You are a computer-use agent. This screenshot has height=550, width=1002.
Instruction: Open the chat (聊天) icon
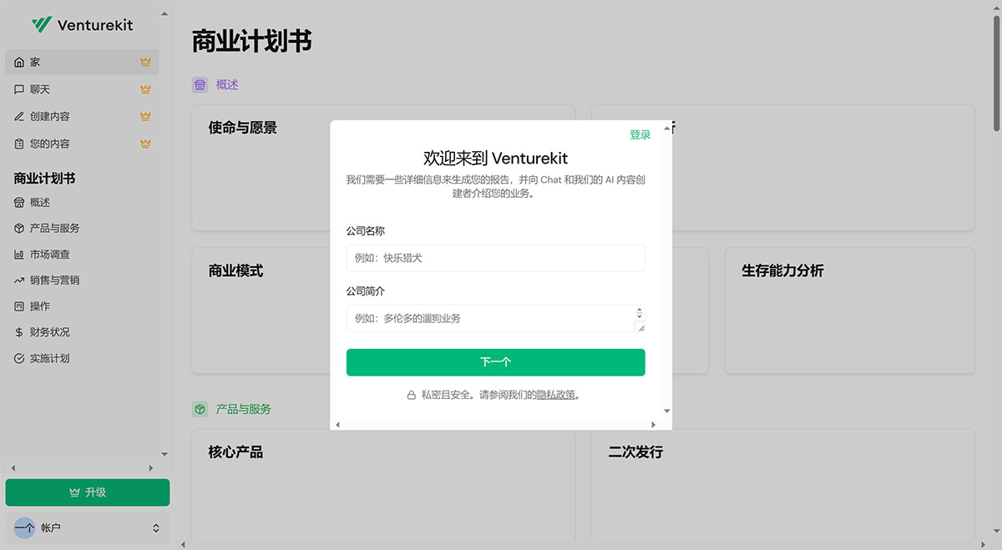click(18, 89)
